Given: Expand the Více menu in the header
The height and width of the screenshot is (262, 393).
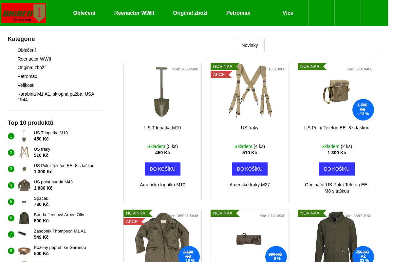Looking at the screenshot, I should (x=288, y=13).
